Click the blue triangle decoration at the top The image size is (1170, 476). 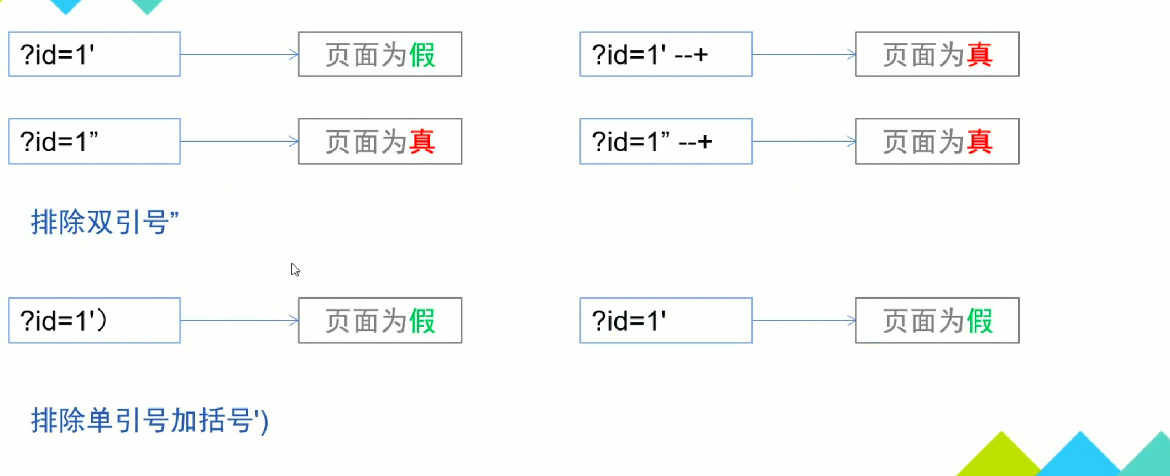pyautogui.click(x=65, y=6)
